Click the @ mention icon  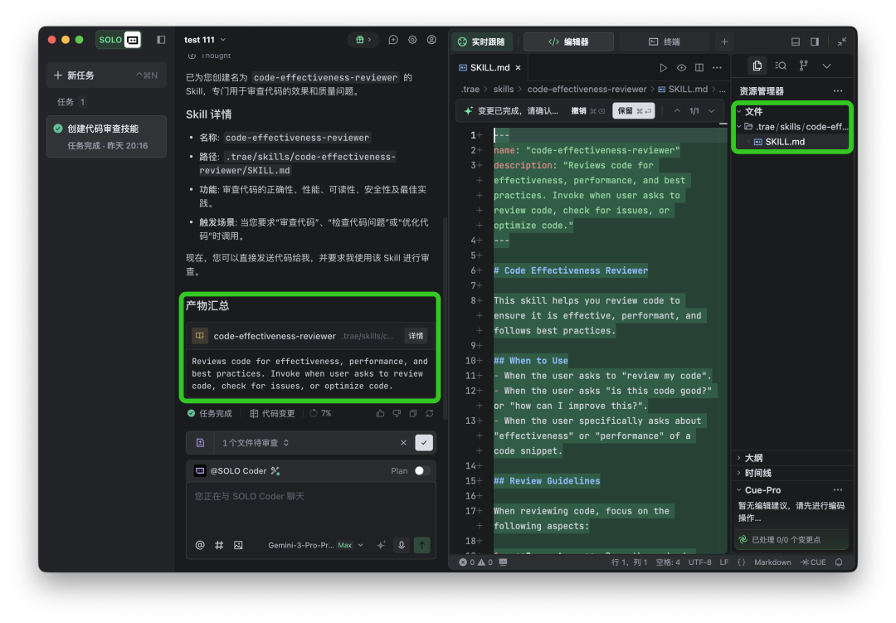(200, 545)
